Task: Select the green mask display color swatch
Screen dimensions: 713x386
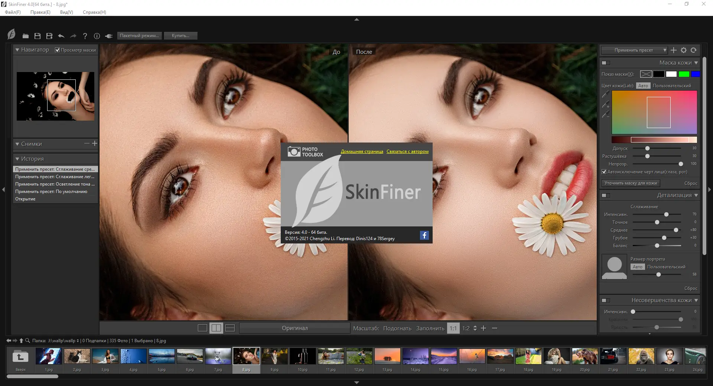Action: [x=684, y=74]
